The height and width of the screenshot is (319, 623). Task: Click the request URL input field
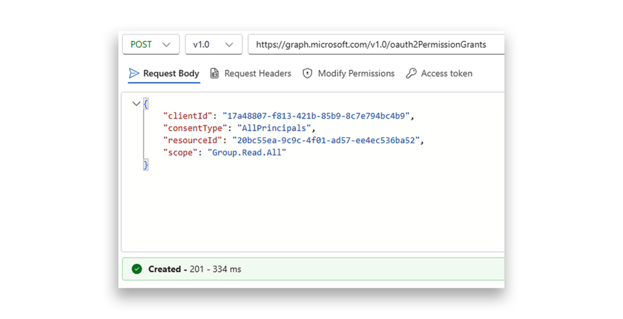[x=376, y=44]
